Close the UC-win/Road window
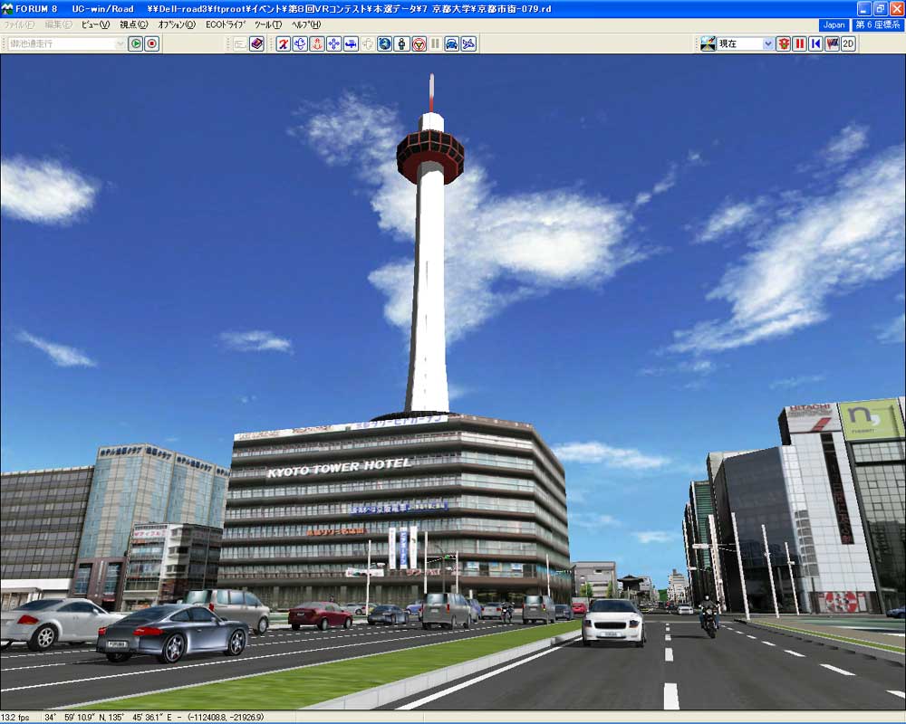 click(897, 9)
